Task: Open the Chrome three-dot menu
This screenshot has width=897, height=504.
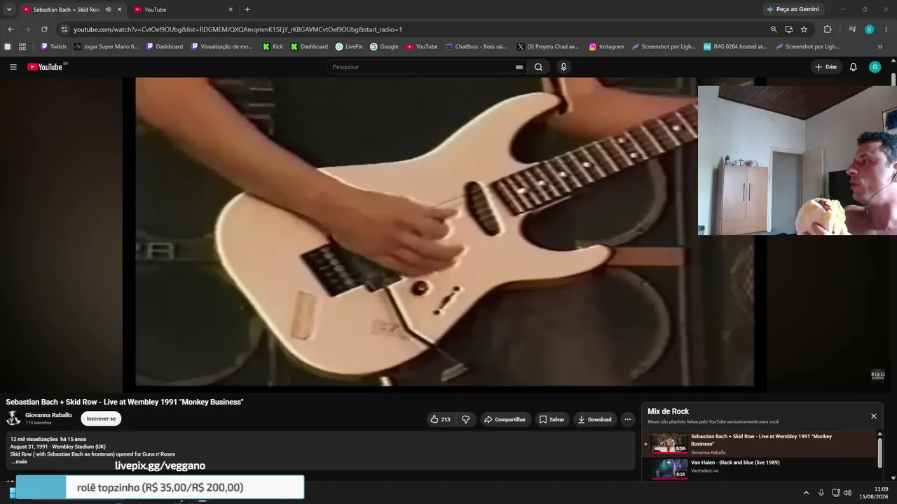Action: coord(886,29)
